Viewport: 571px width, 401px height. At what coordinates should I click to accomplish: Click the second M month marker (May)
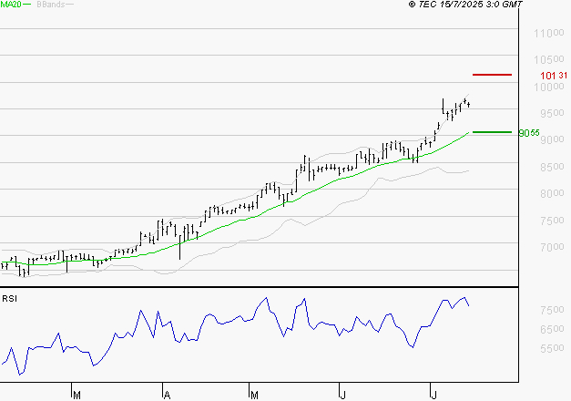click(x=254, y=396)
